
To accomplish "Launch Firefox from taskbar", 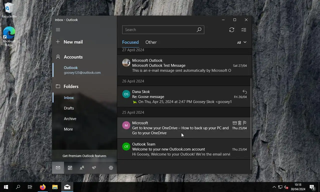I will 43,187.
